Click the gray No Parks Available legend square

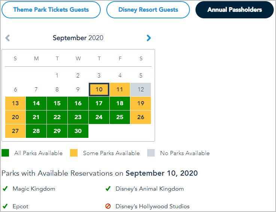point(151,153)
